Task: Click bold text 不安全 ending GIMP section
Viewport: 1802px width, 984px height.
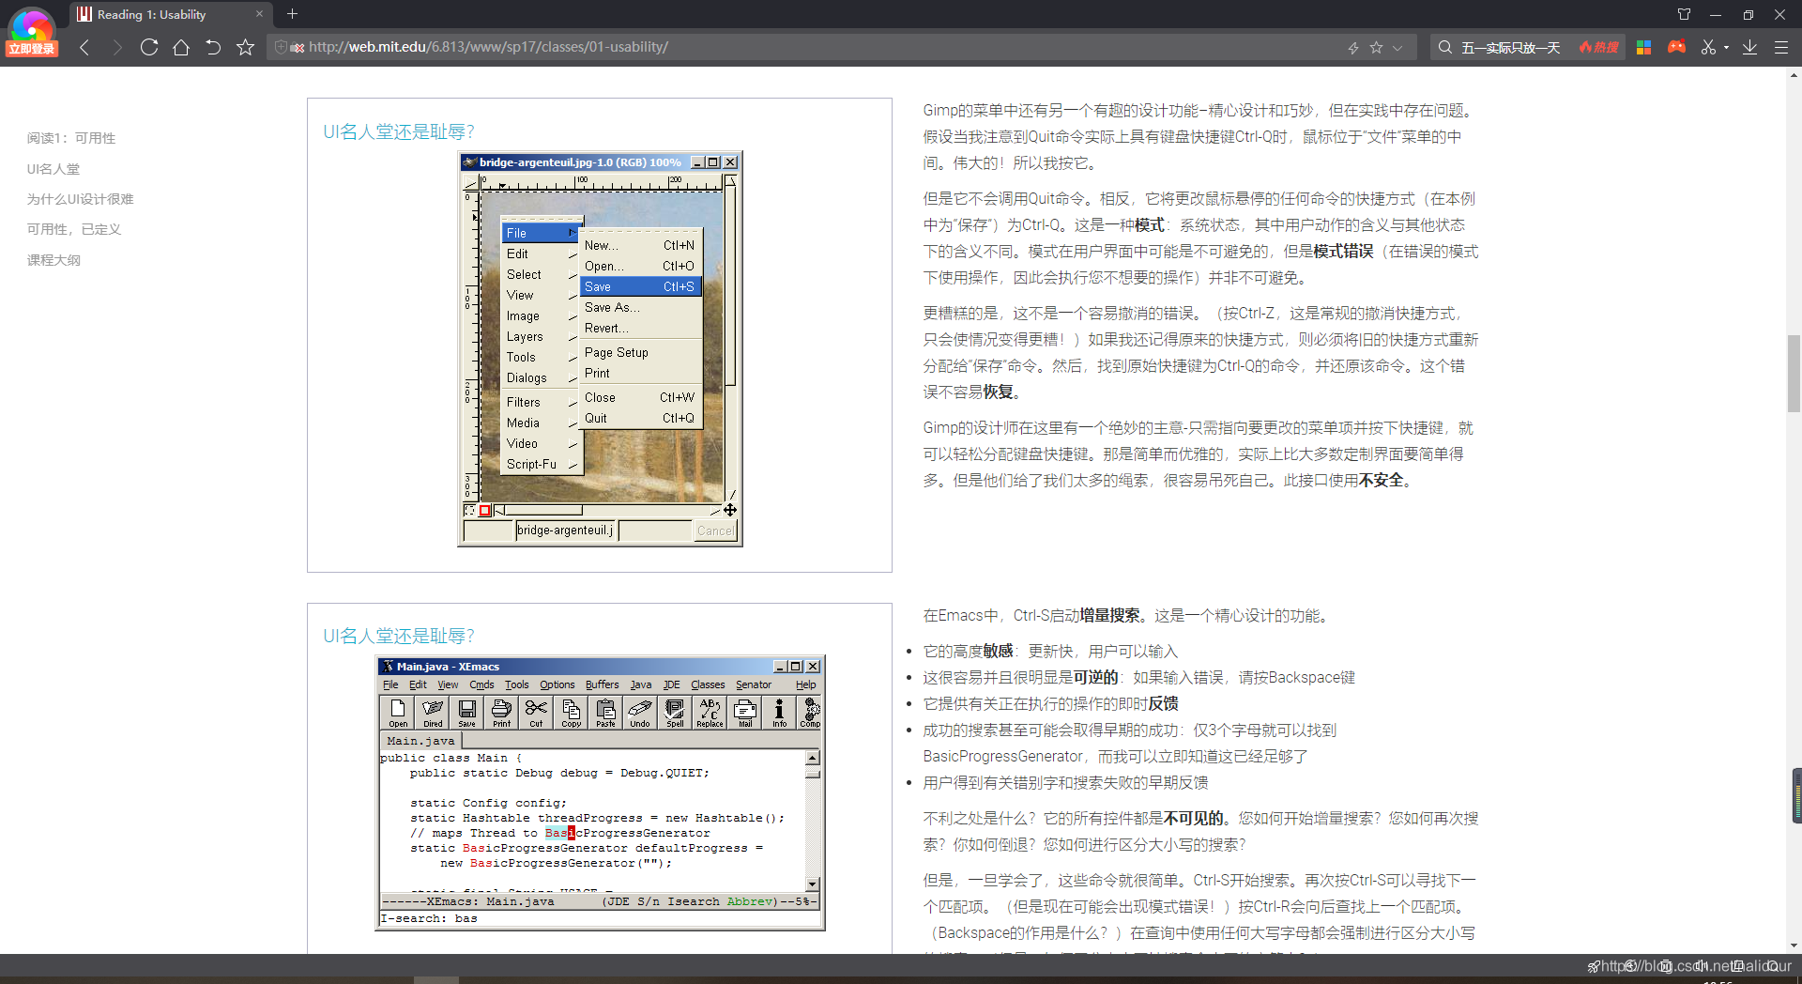Action: 1381,481
